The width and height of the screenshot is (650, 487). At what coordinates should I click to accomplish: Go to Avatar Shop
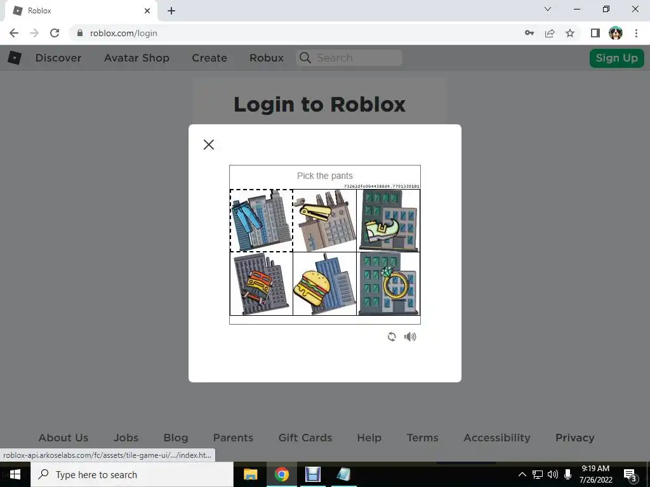pos(137,58)
